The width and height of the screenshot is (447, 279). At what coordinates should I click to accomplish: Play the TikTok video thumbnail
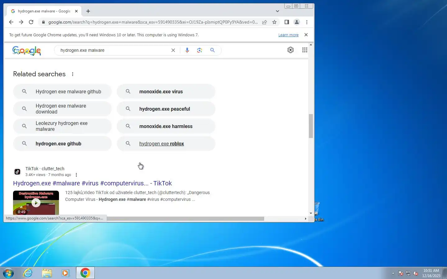[x=36, y=202]
